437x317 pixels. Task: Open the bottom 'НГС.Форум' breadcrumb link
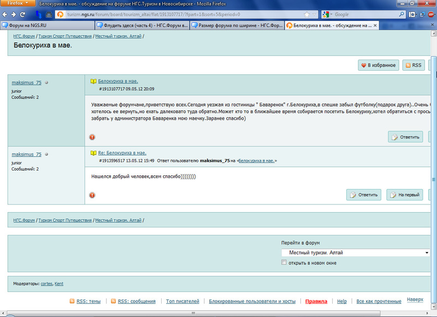click(x=24, y=220)
